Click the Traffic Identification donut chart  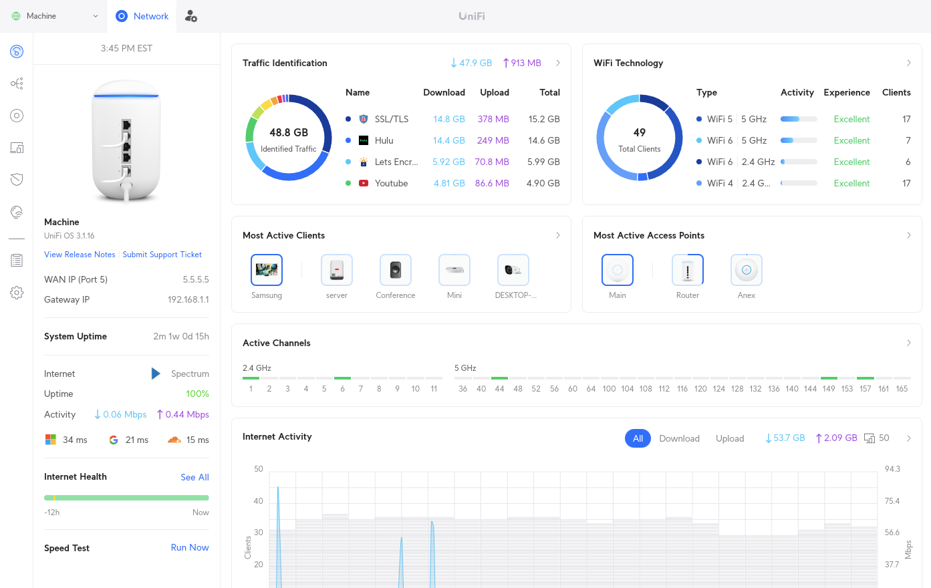289,138
